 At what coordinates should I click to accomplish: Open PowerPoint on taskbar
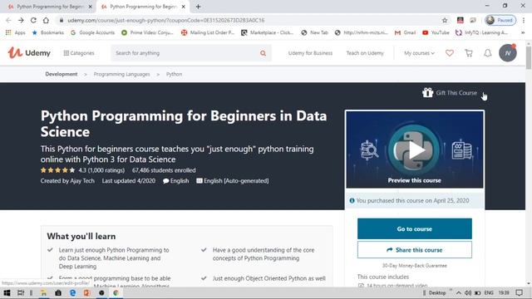[86, 293]
